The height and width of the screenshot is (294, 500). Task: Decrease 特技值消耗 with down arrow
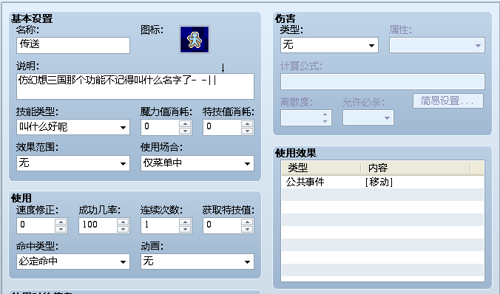(x=247, y=131)
